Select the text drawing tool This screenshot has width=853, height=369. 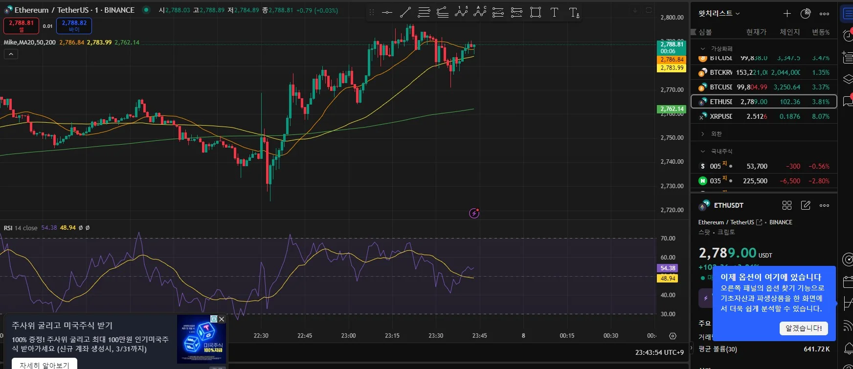[554, 12]
